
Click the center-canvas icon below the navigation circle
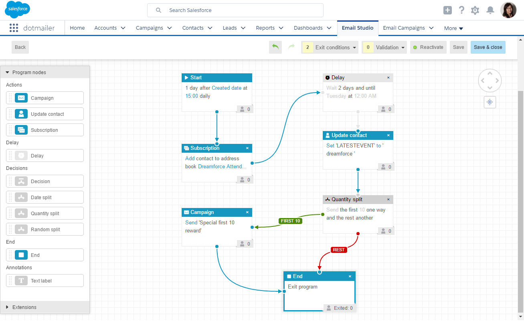pos(490,102)
